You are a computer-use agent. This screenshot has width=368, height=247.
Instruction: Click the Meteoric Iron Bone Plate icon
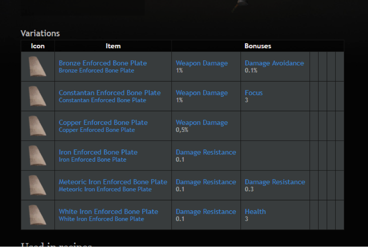(x=37, y=185)
